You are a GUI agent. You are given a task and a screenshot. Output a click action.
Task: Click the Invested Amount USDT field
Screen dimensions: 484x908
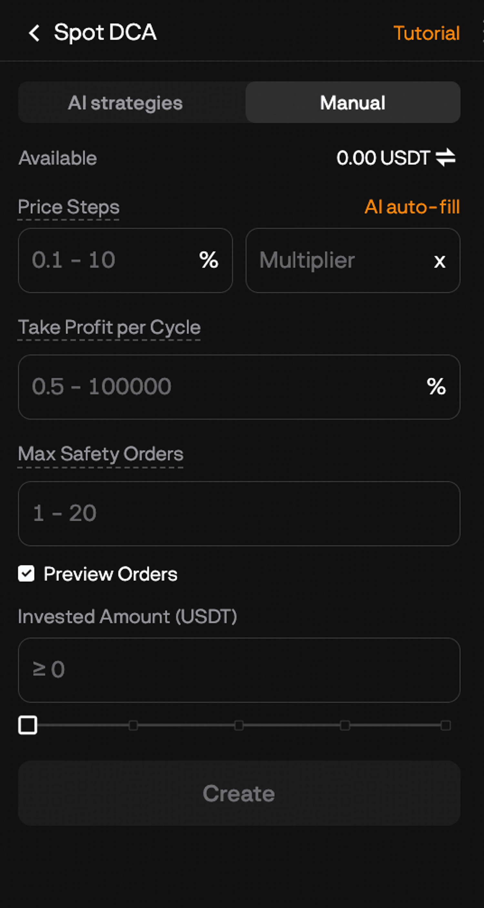(x=239, y=670)
